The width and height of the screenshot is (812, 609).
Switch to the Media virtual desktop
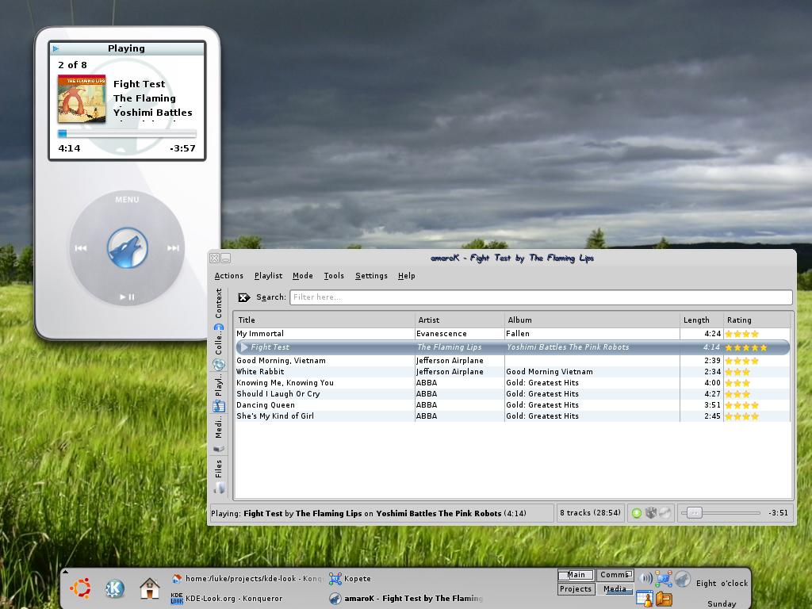[x=615, y=589]
